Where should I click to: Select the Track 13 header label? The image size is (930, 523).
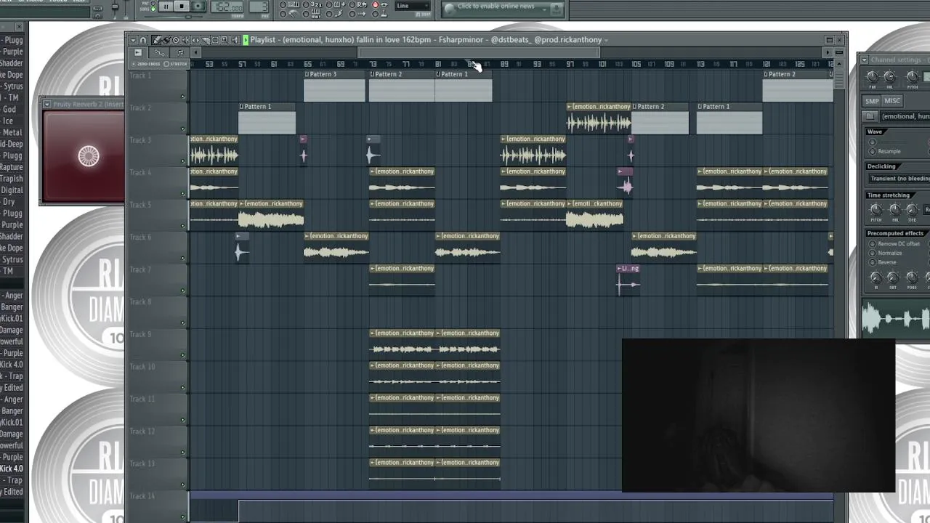click(142, 463)
